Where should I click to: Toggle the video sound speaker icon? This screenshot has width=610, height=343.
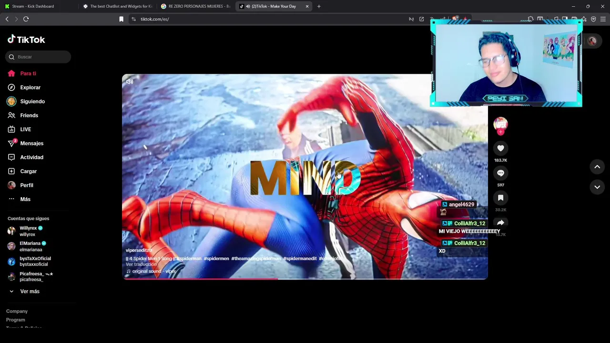(x=130, y=82)
